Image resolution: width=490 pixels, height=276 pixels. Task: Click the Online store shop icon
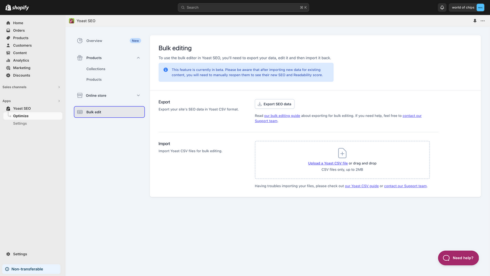point(80,95)
